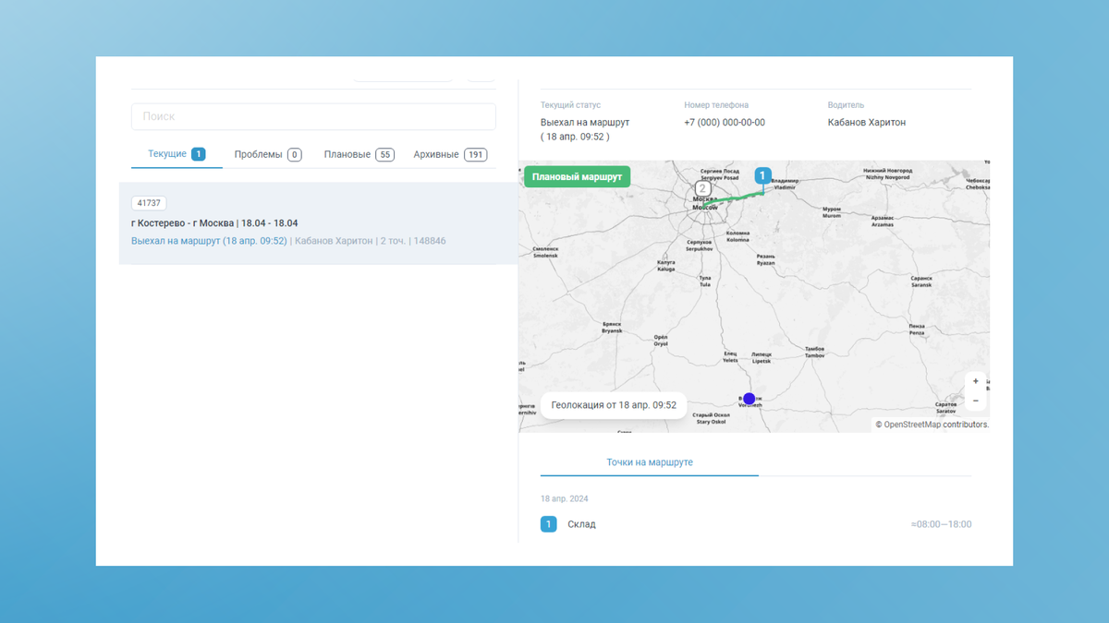Click map marker number 1
Image resolution: width=1109 pixels, height=623 pixels.
(x=762, y=175)
